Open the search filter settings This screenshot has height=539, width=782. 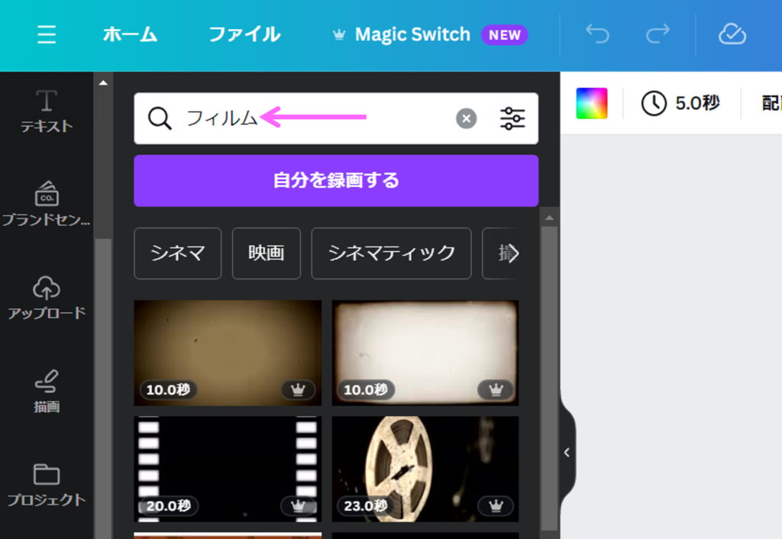click(512, 118)
